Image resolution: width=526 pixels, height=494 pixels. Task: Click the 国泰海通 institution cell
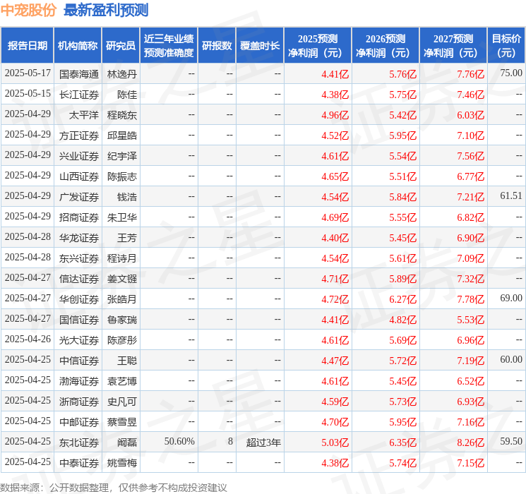[79, 74]
